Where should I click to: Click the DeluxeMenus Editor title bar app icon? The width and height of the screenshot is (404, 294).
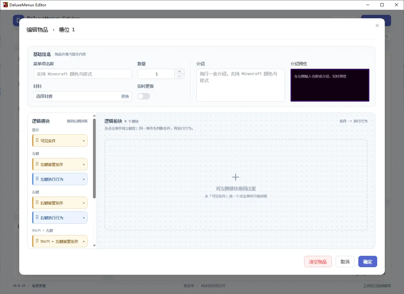click(5, 5)
